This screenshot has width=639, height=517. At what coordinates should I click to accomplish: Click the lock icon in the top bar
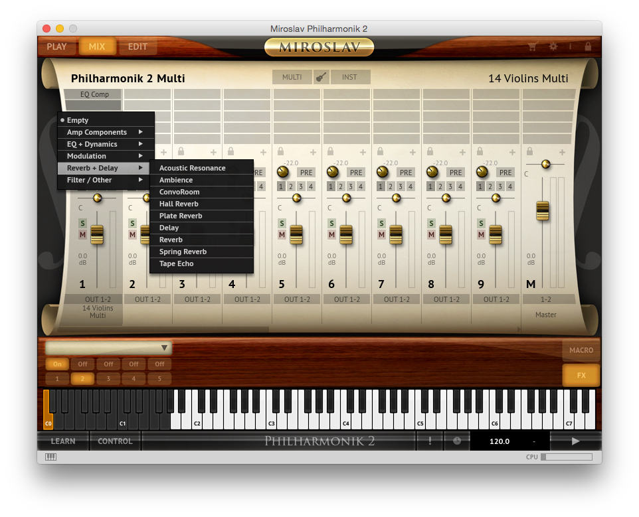pos(589,46)
